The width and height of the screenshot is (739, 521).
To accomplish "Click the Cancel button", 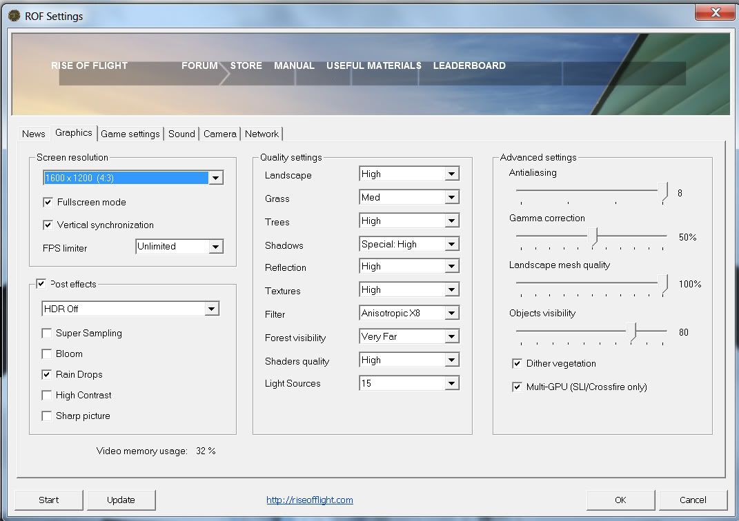I will pyautogui.click(x=693, y=500).
